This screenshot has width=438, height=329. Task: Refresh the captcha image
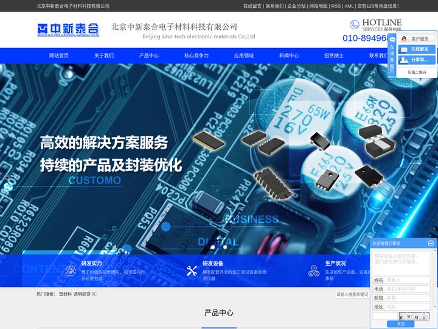pos(414,316)
